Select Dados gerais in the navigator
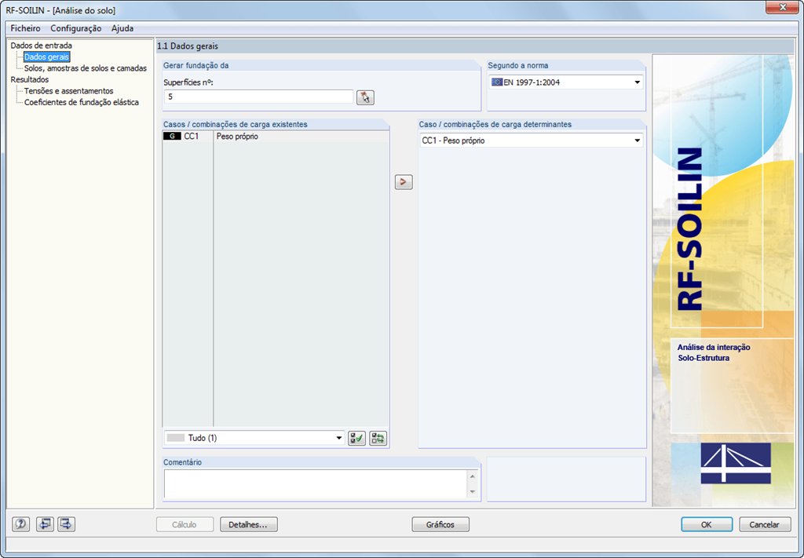 46,57
